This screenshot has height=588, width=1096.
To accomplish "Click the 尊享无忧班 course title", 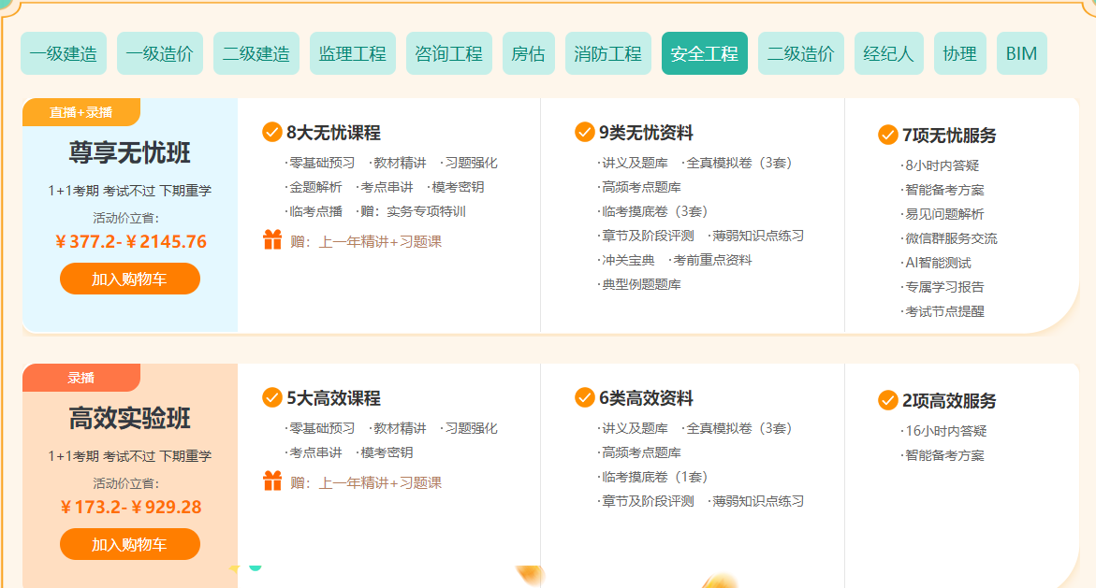I will click(x=130, y=153).
